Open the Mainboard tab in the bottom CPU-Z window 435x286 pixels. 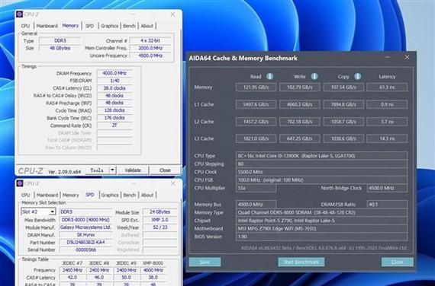(47, 195)
